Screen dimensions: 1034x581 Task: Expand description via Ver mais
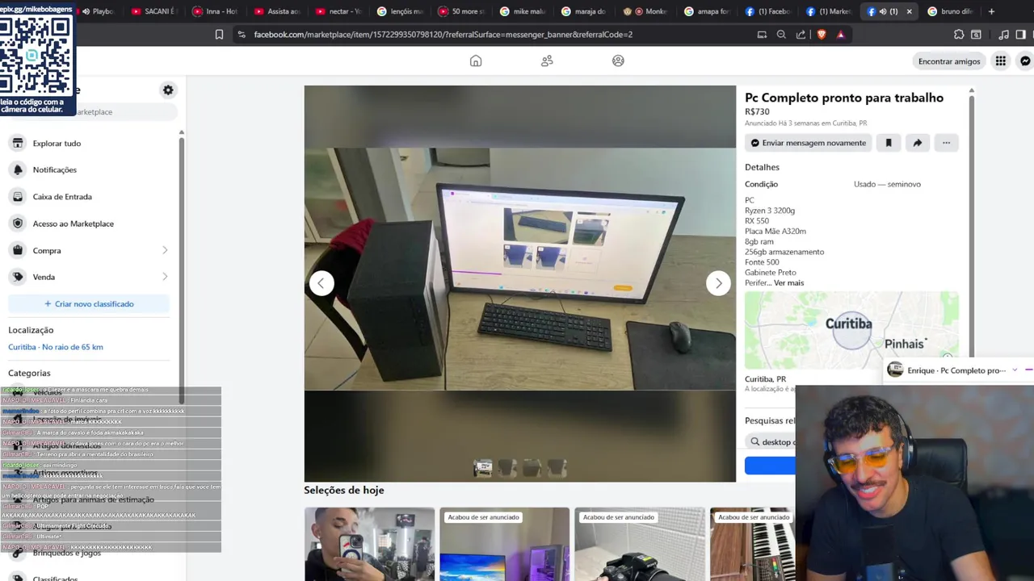click(788, 283)
